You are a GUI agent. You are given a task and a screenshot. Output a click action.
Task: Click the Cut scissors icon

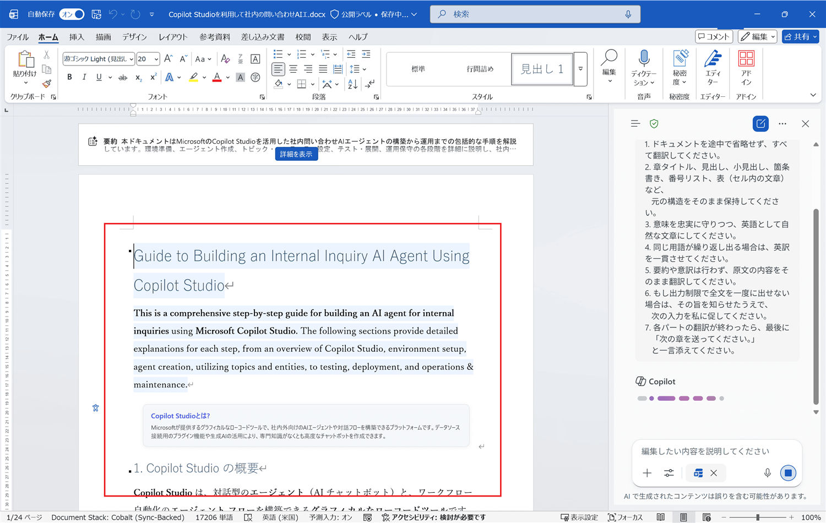(x=47, y=55)
